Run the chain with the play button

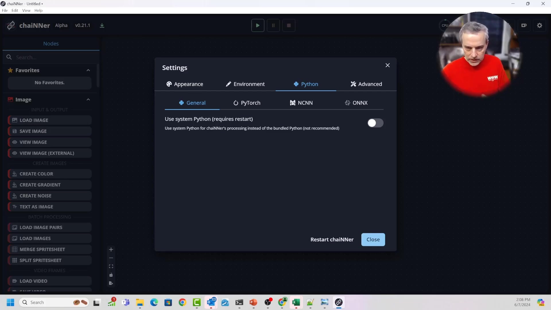258,25
